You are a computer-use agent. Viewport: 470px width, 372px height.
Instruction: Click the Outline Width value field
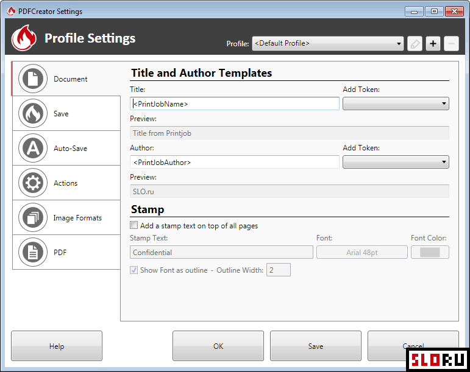(x=279, y=270)
